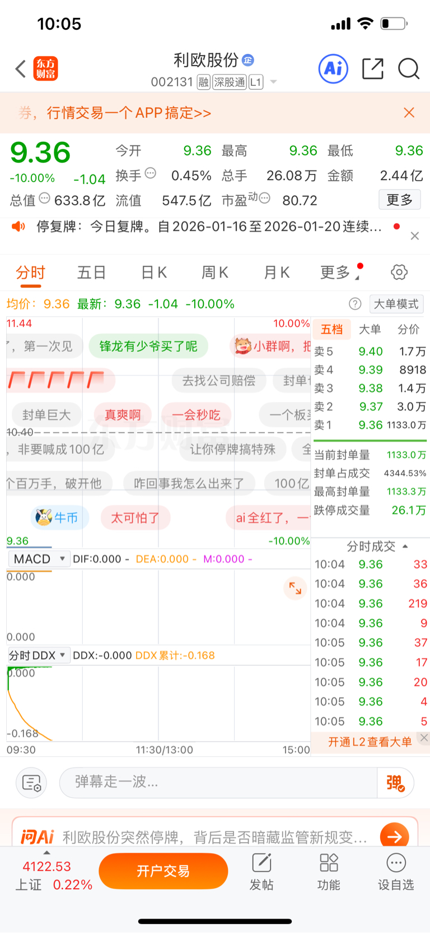Tap the 上证 4122.53 index display

53,875
